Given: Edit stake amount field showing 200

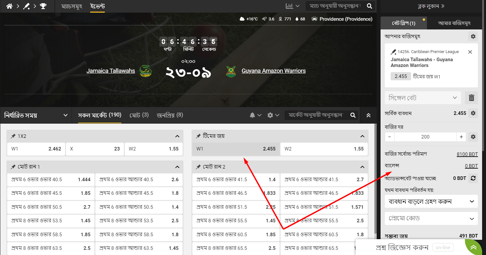Looking at the screenshot, I should point(425,137).
